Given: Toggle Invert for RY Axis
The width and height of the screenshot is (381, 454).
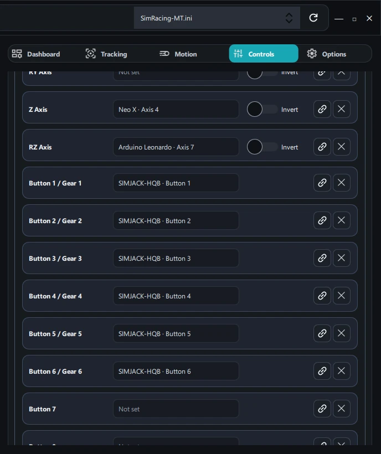Looking at the screenshot, I should 262,74.
